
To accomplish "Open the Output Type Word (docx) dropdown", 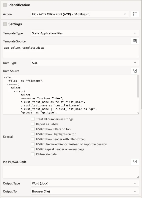I will pyautogui.click(x=85, y=183).
